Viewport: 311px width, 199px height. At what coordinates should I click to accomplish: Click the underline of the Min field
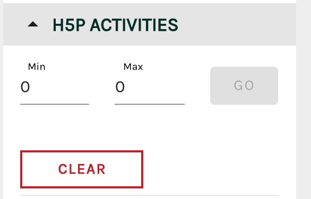(x=55, y=104)
